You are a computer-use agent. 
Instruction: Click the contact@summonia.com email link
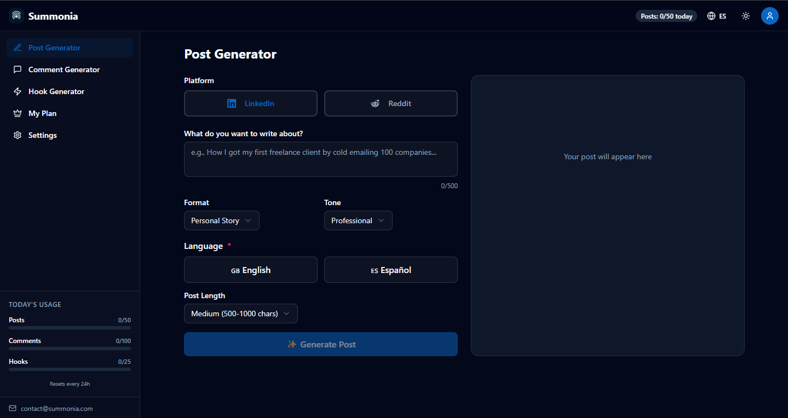pos(57,409)
